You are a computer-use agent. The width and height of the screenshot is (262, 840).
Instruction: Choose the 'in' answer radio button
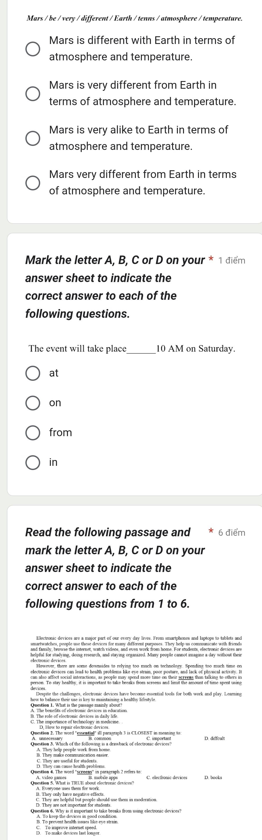click(33, 462)
